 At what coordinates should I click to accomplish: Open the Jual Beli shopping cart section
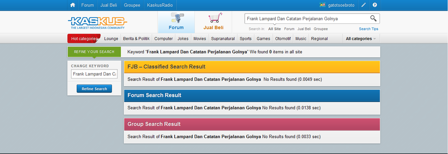pyautogui.click(x=213, y=22)
